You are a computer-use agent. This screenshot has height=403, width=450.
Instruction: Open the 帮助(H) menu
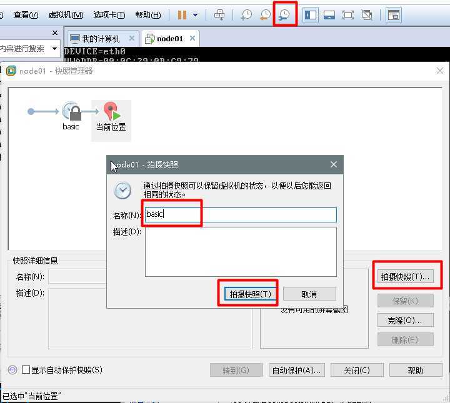(x=147, y=14)
